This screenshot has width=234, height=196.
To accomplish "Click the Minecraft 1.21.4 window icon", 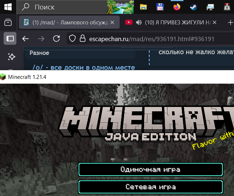I will pos(3,77).
